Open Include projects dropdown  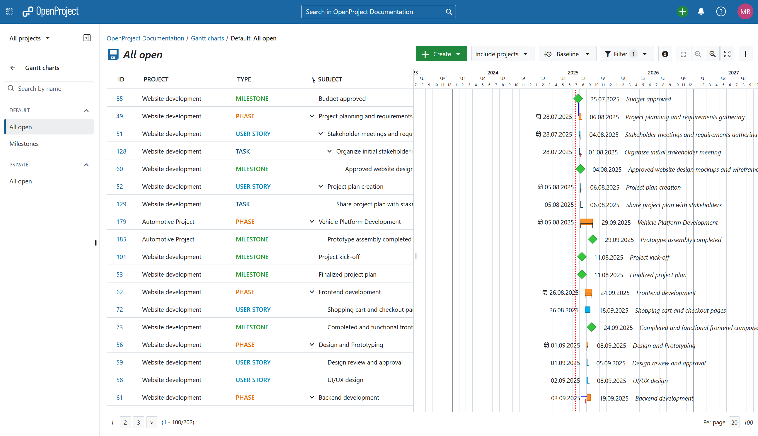click(x=502, y=54)
